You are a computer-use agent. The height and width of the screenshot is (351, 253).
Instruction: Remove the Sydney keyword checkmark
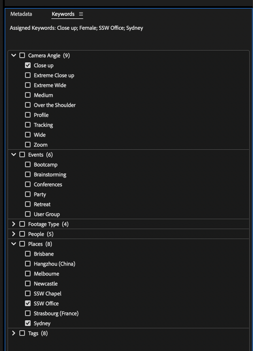click(28, 323)
